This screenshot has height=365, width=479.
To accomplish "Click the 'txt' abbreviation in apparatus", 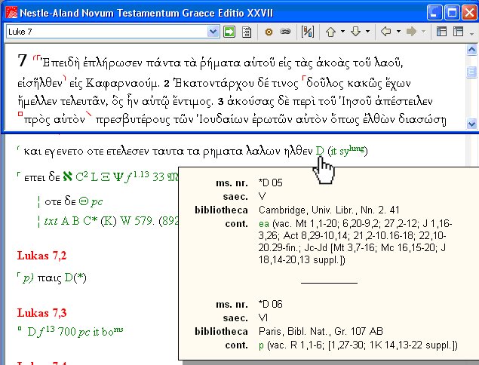I will pyautogui.click(x=51, y=221).
